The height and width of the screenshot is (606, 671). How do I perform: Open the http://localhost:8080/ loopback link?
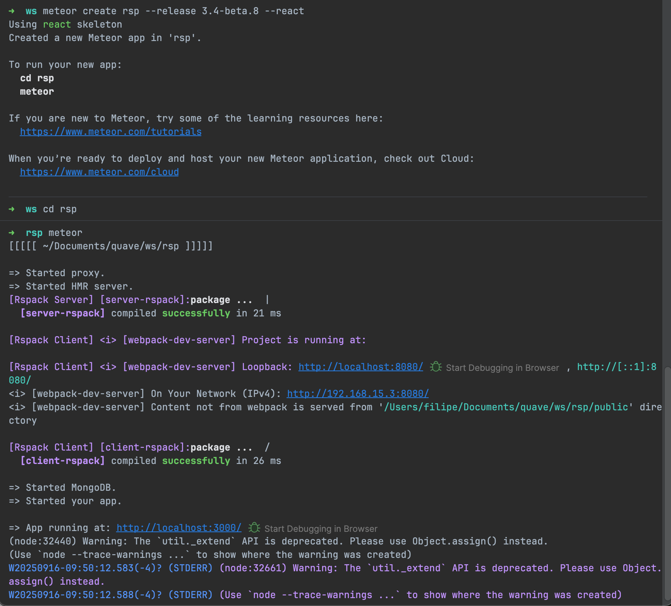point(360,367)
